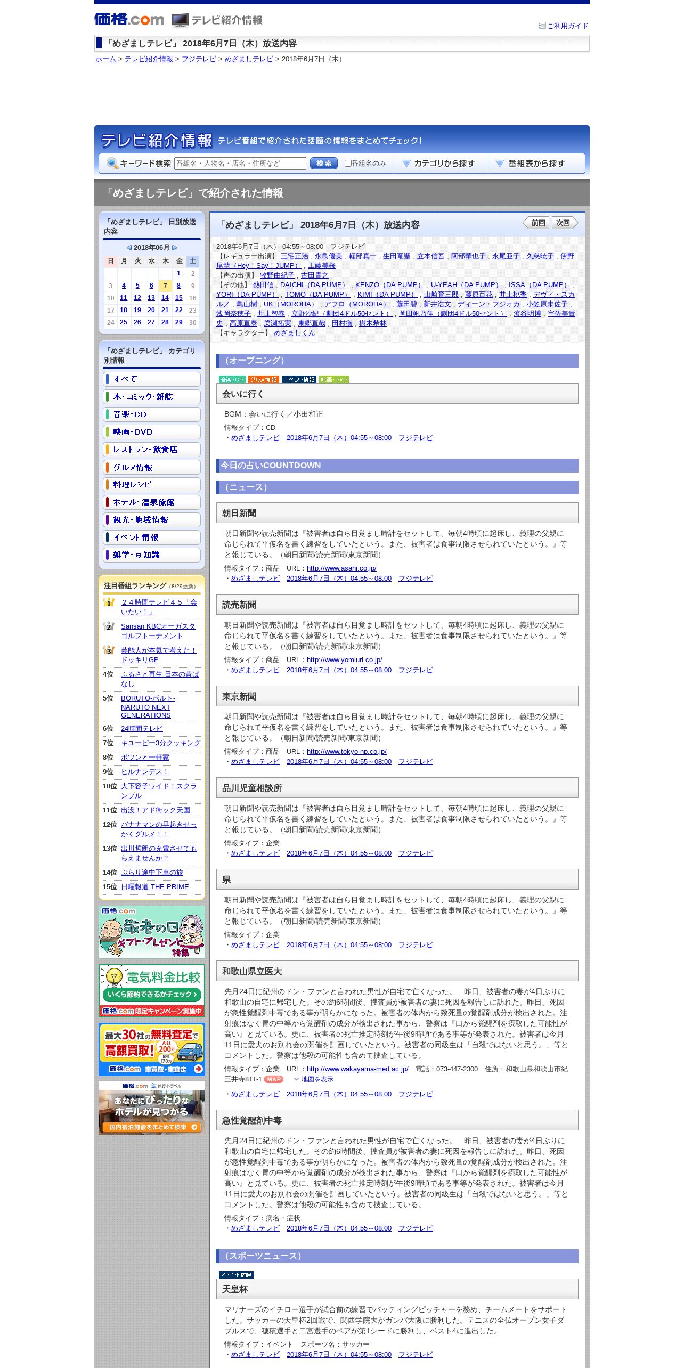Select the 料理レシピ category
The image size is (684, 1368).
152,484
